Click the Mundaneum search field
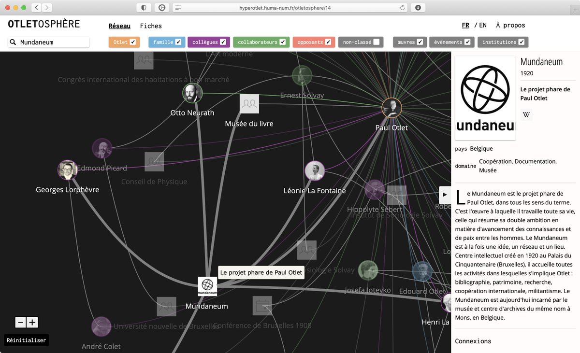580x353 pixels. click(x=49, y=42)
